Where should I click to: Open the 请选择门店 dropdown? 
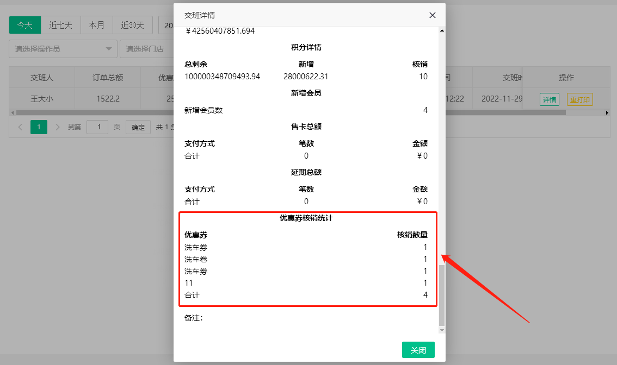145,49
